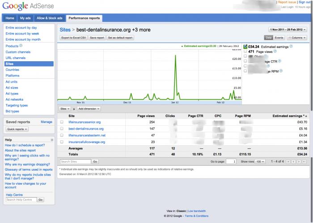Open Countries report in sidebar
This screenshot has height=223, width=313.
coord(13,70)
